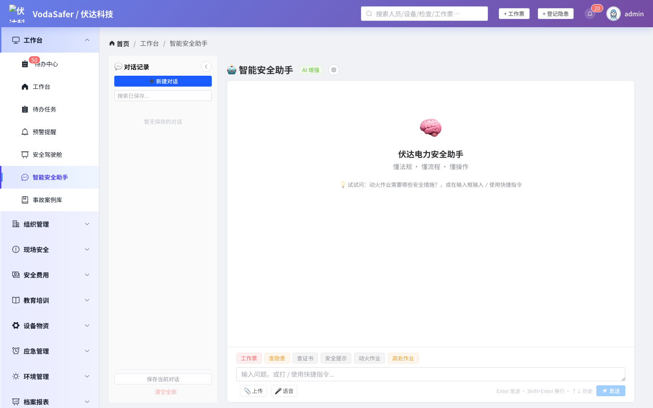The height and width of the screenshot is (408, 653).
Task: Expand the 安全费用 submenu chevron
Action: (x=87, y=275)
